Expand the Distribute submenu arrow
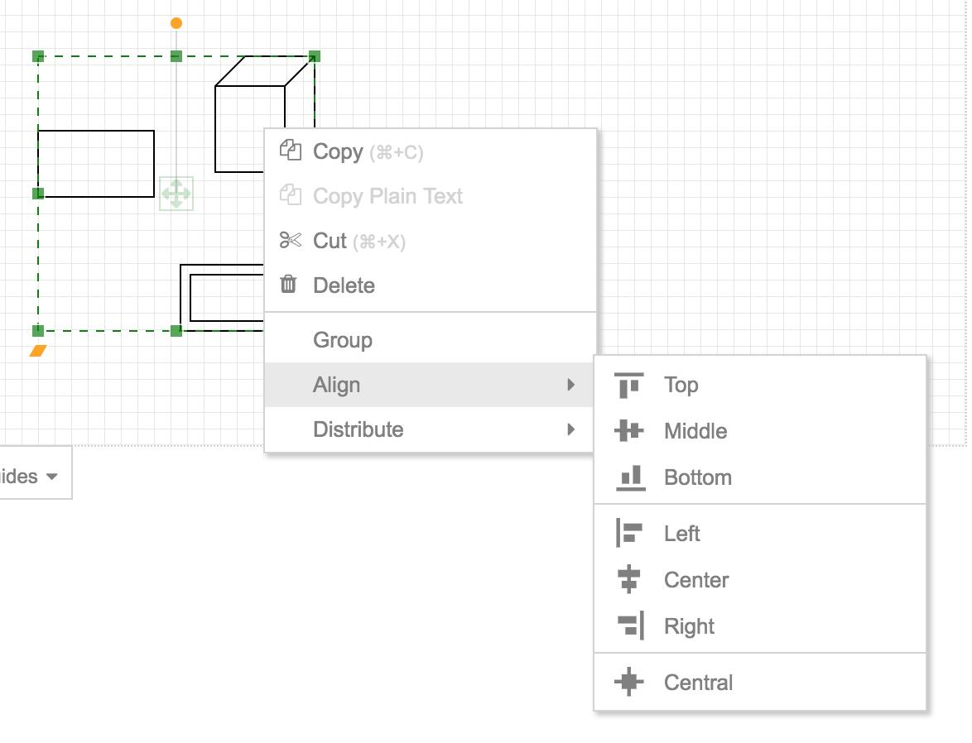The width and height of the screenshot is (972, 743). [571, 429]
